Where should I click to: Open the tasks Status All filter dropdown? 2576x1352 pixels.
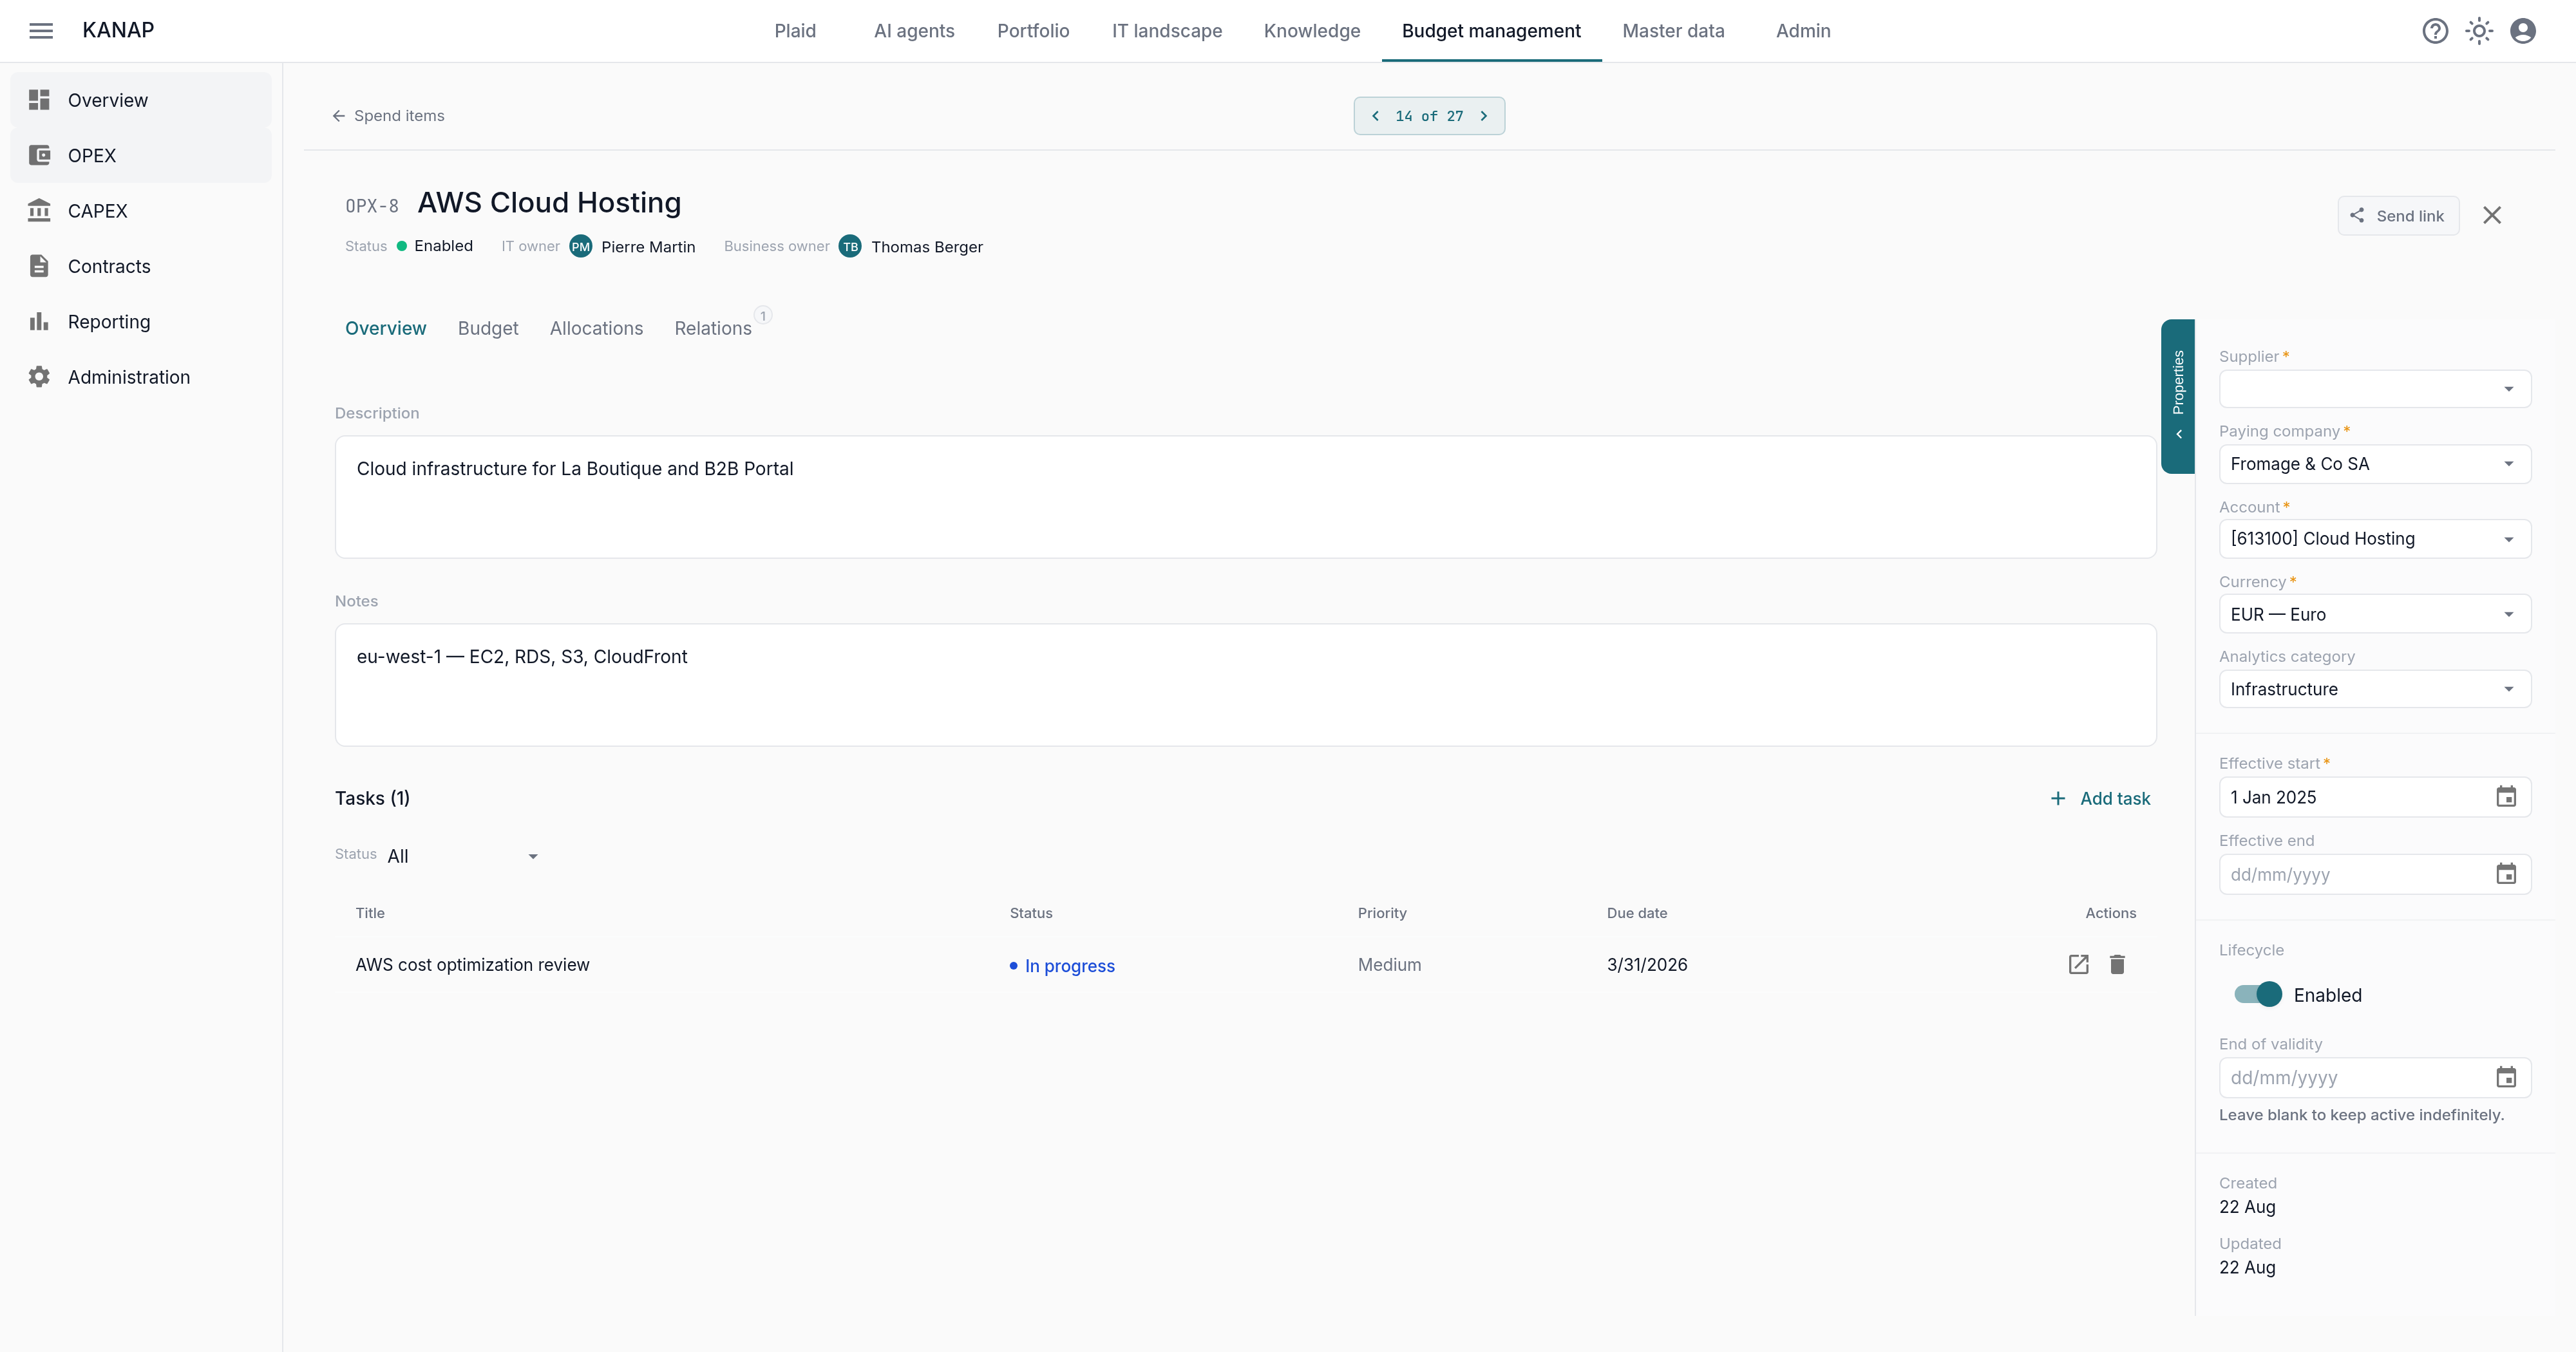tap(463, 856)
